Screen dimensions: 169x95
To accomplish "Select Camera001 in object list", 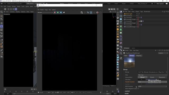I will click(129, 18).
